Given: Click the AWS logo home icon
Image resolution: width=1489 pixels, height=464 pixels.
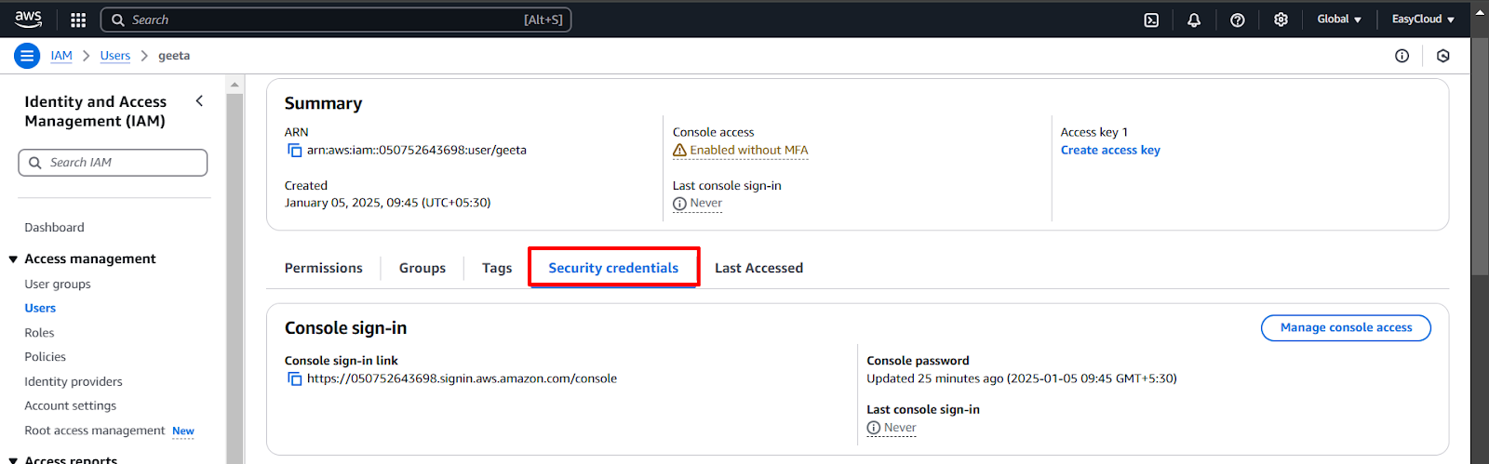Looking at the screenshot, I should [x=28, y=19].
